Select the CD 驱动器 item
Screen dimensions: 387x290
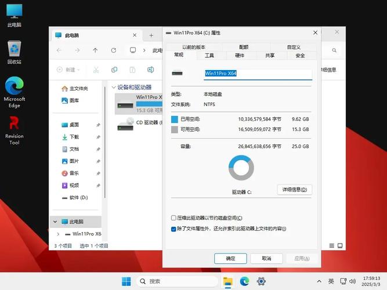click(139, 125)
